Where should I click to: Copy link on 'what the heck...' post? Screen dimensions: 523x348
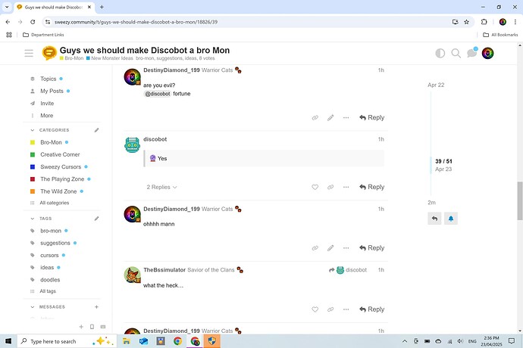(330, 309)
